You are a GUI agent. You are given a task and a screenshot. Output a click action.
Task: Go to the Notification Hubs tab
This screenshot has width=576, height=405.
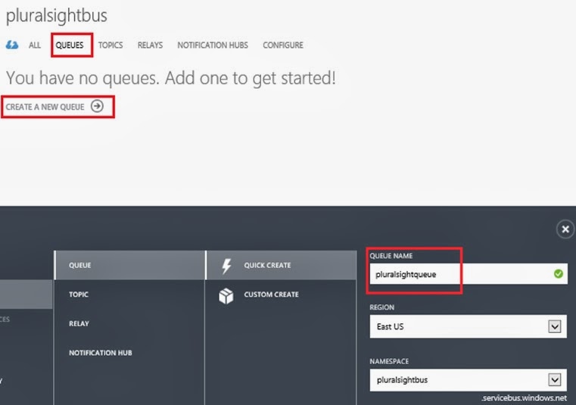pyautogui.click(x=213, y=45)
